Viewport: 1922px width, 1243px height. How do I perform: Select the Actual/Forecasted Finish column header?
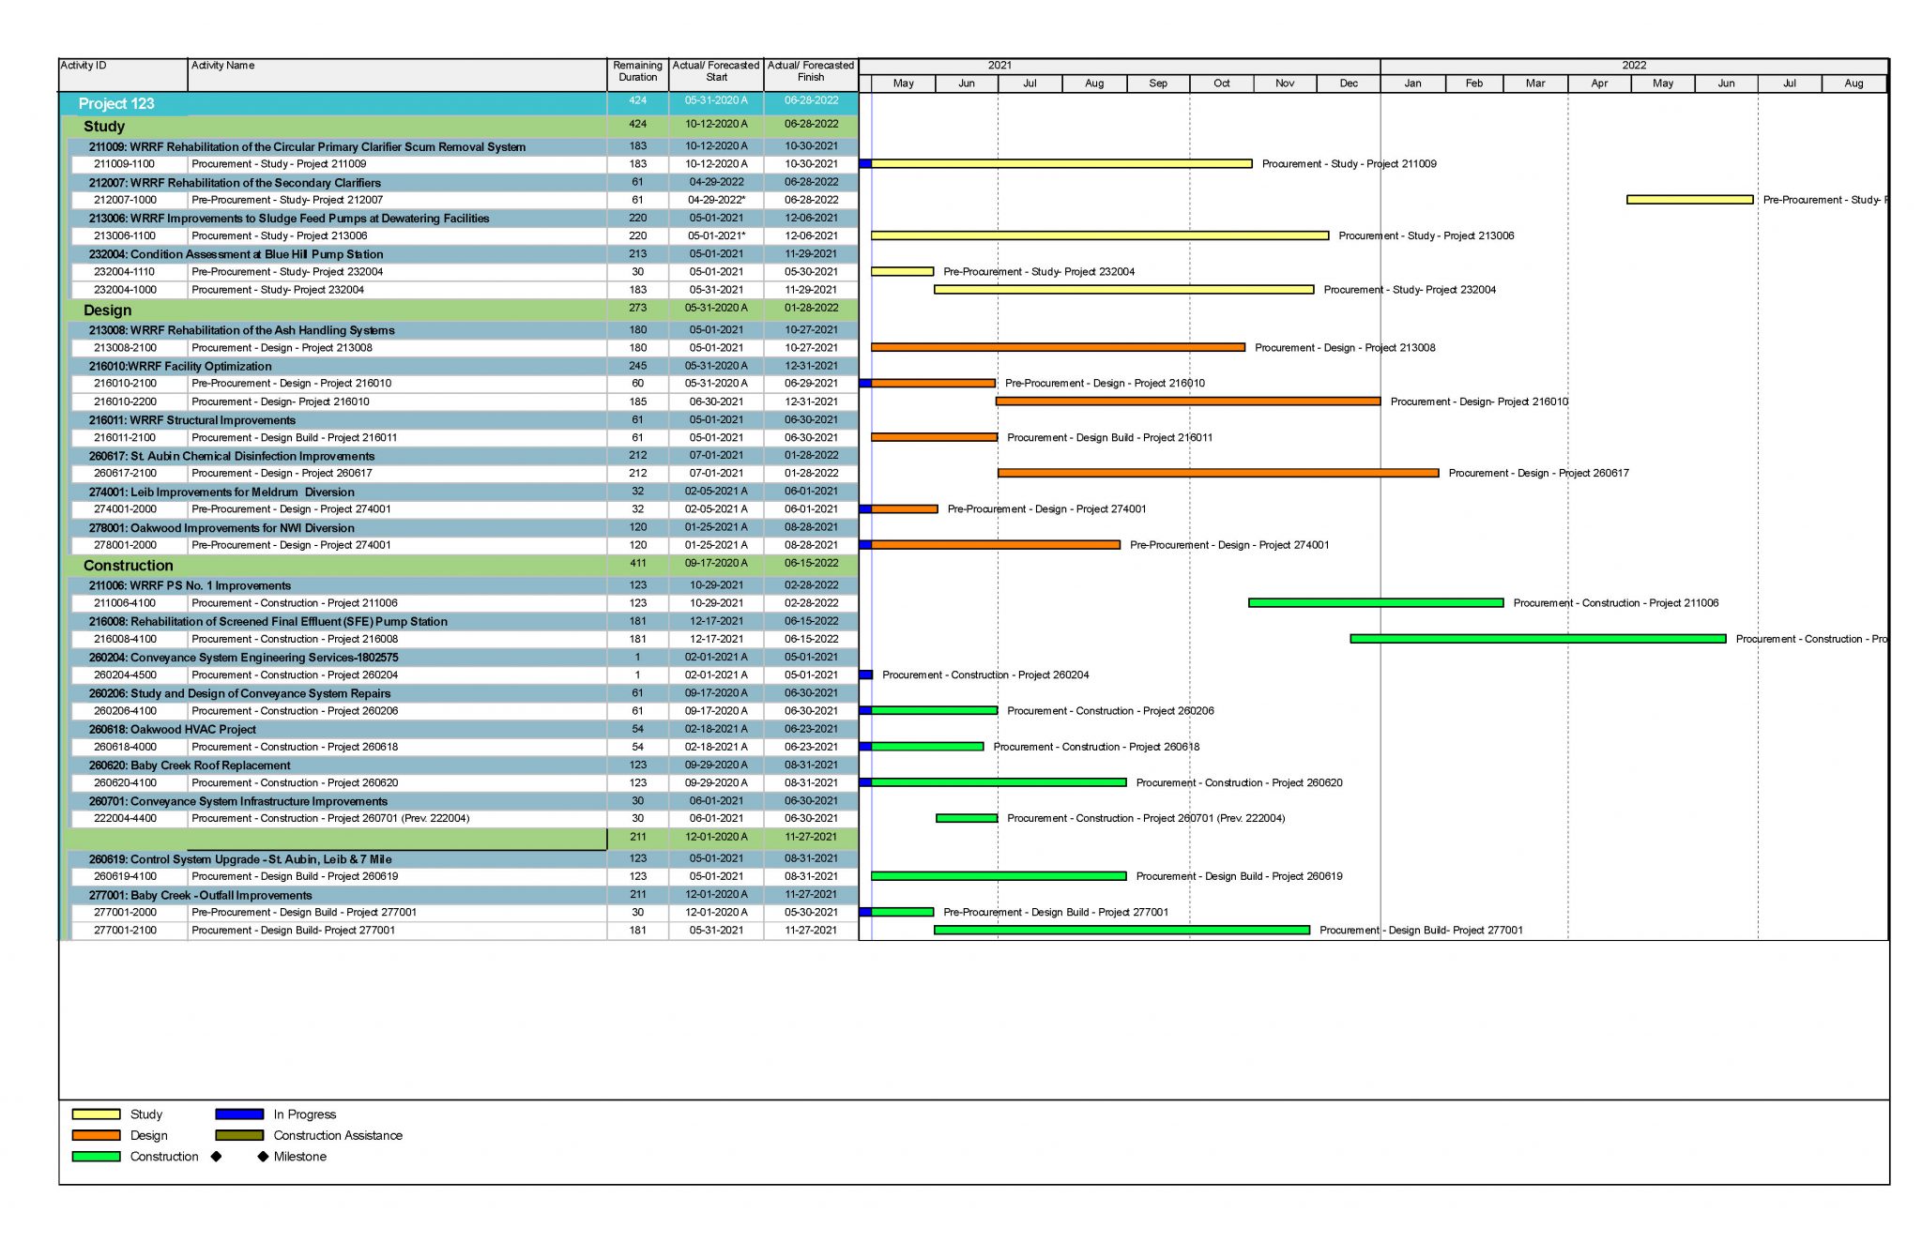(811, 75)
